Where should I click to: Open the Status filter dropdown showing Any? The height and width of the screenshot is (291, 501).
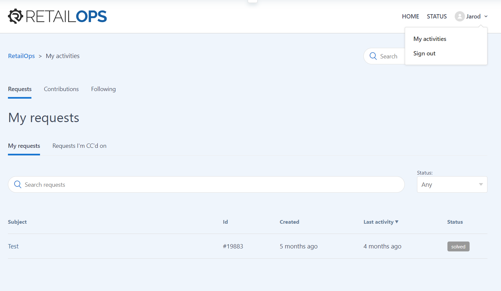[x=452, y=184]
